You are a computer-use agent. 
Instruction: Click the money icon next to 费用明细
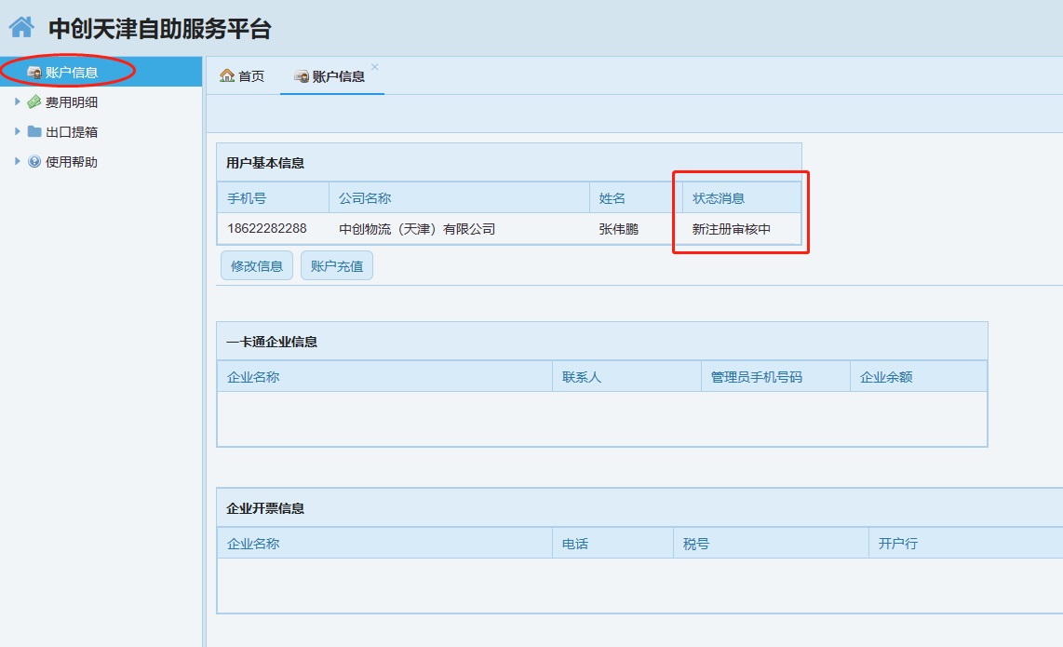(x=34, y=102)
